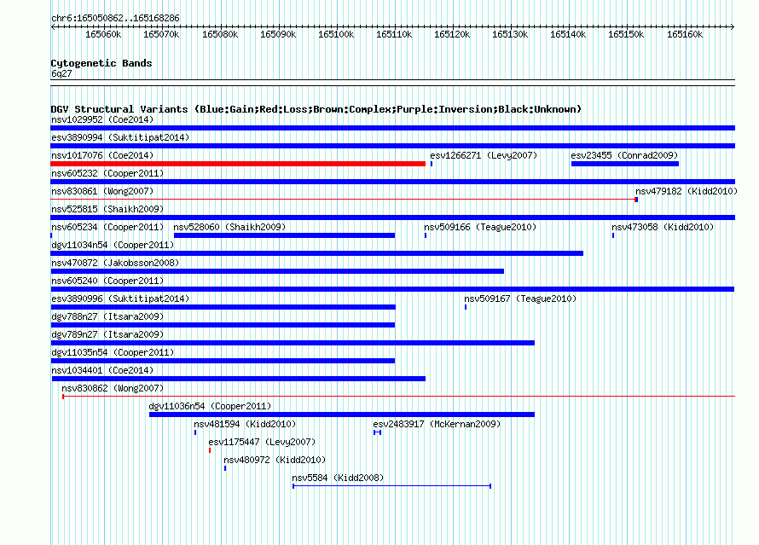759x545 pixels.
Task: Open the nsv509166 (Teague2010) label
Action: pyautogui.click(x=480, y=227)
